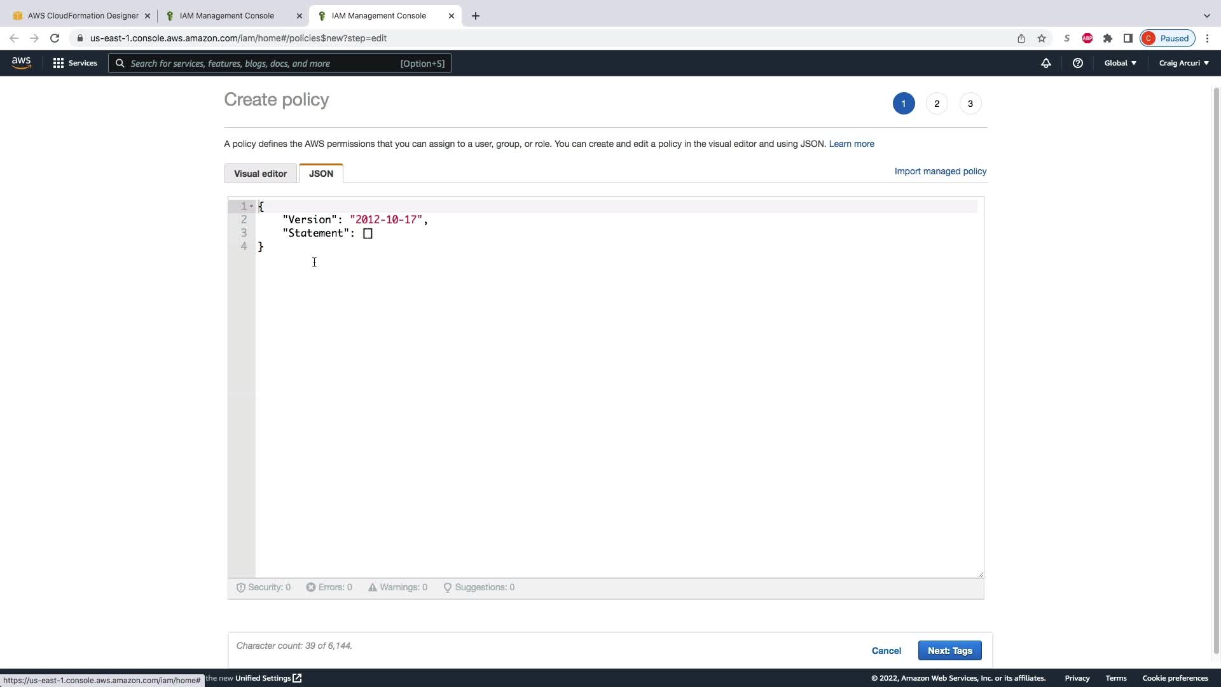The height and width of the screenshot is (687, 1221).
Task: Click the bookmark star icon
Action: point(1042,38)
